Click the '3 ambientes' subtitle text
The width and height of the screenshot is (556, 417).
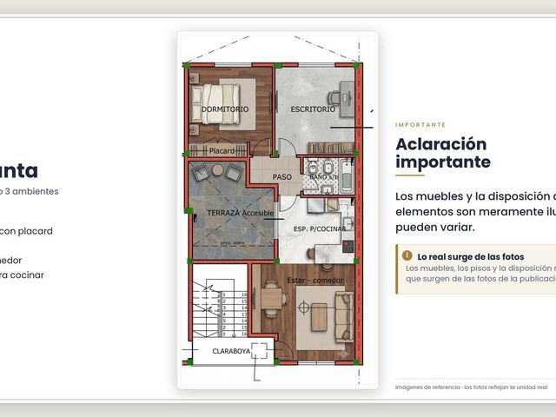point(31,191)
